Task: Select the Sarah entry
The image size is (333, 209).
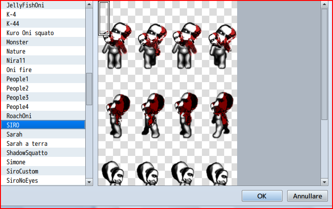Action: [x=43, y=134]
